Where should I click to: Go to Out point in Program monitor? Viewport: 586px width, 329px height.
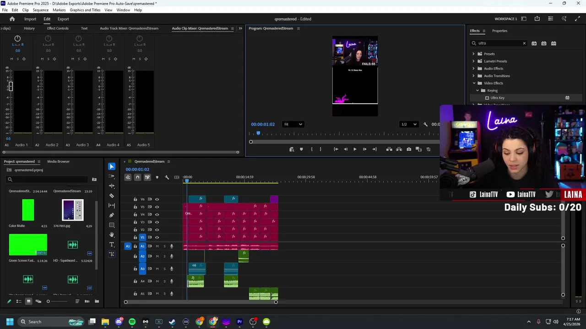coord(374,149)
